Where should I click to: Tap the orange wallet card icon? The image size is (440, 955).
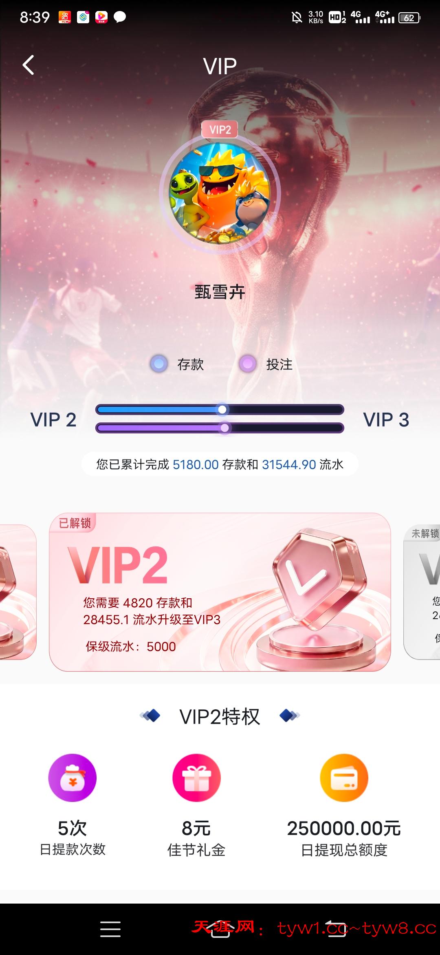(x=344, y=777)
